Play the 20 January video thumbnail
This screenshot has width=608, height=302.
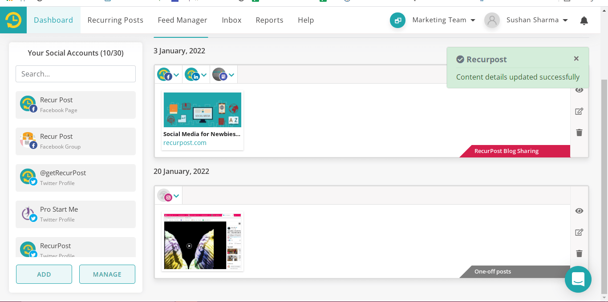click(189, 246)
